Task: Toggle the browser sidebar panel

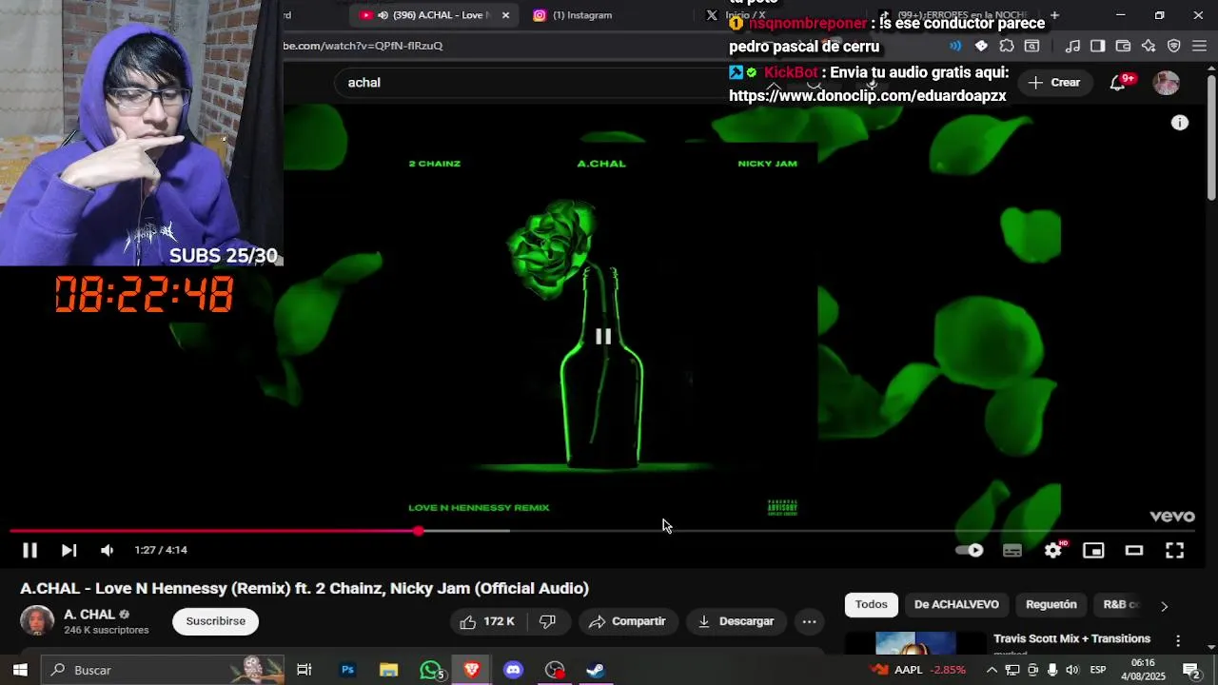Action: [1097, 46]
